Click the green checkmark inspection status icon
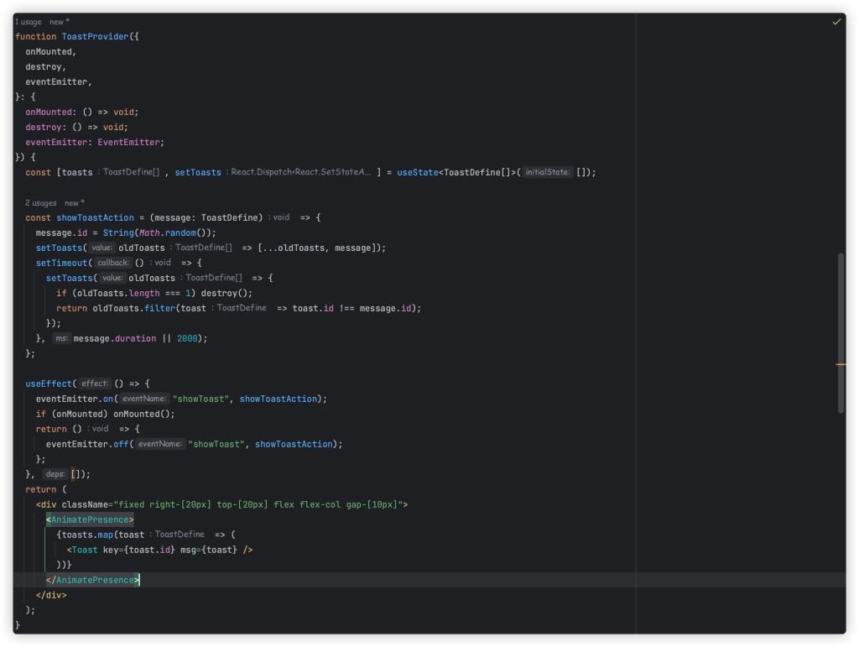This screenshot has width=859, height=647. (836, 22)
